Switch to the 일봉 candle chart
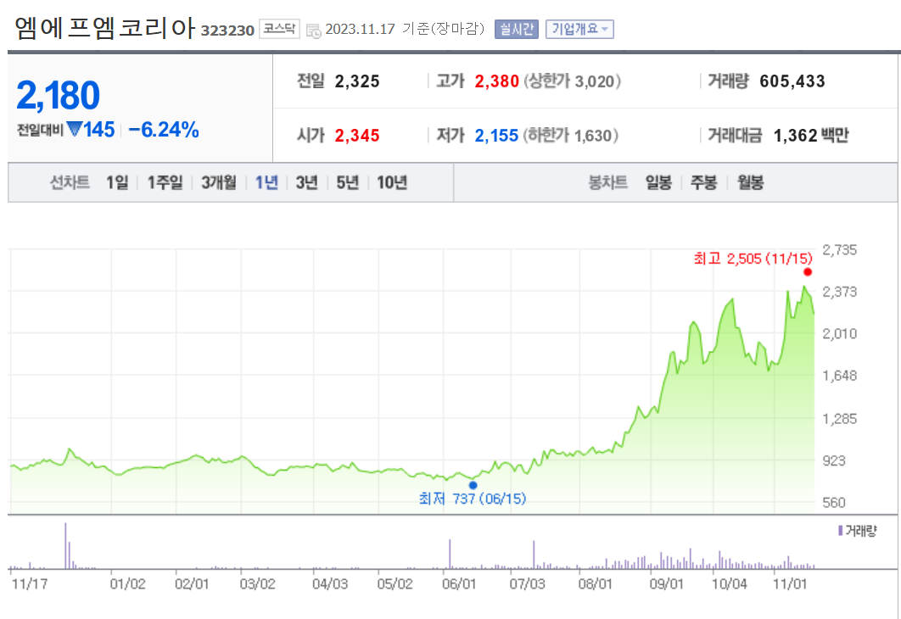Viewport: 901px width, 619px height. 658,182
